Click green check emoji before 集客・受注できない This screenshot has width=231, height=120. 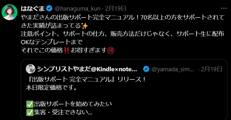[30, 113]
